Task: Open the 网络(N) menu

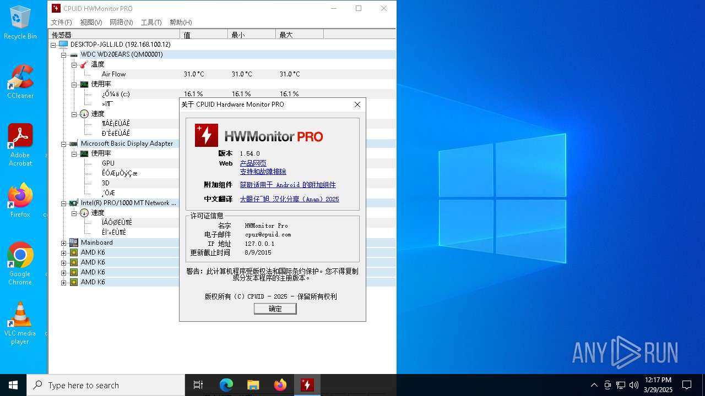Action: pos(121,23)
